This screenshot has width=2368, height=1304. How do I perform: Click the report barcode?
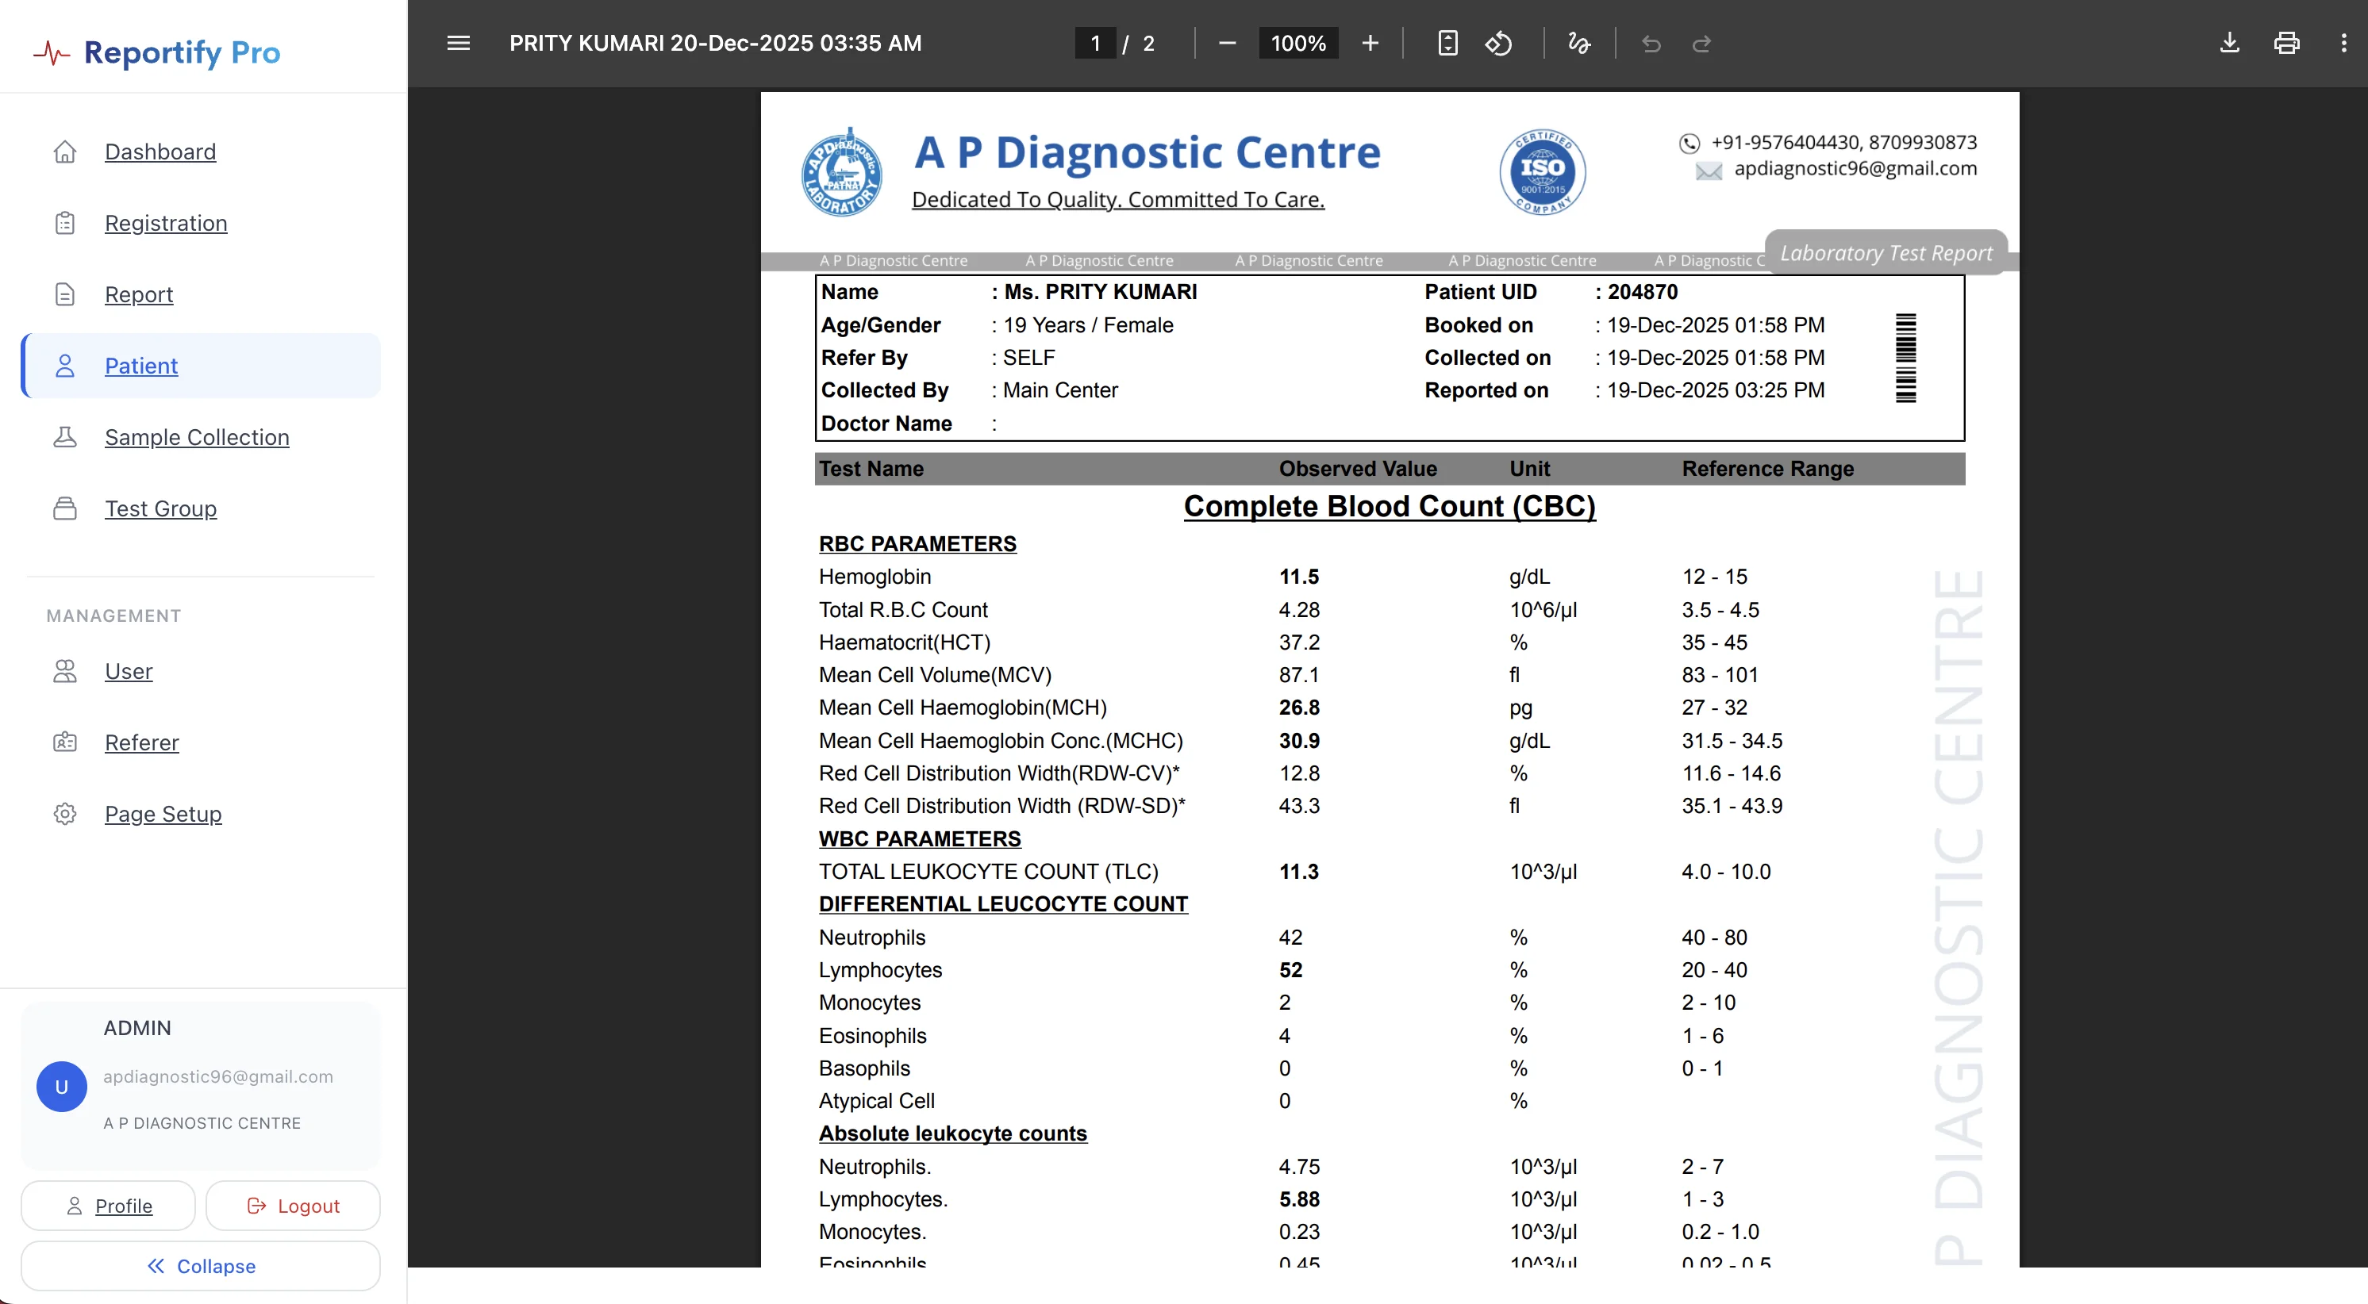point(1905,359)
